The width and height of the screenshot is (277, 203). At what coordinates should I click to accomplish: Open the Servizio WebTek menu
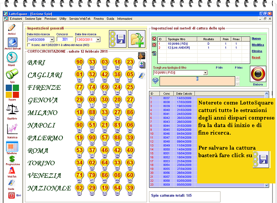pyautogui.click(x=80, y=19)
